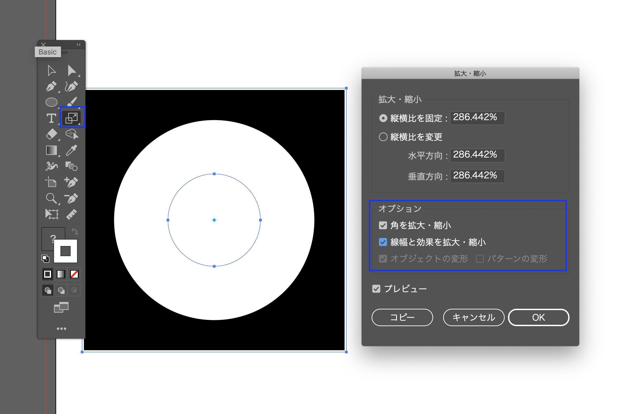This screenshot has width=621, height=414.
Task: Pick the Eraser tool
Action: (51, 134)
